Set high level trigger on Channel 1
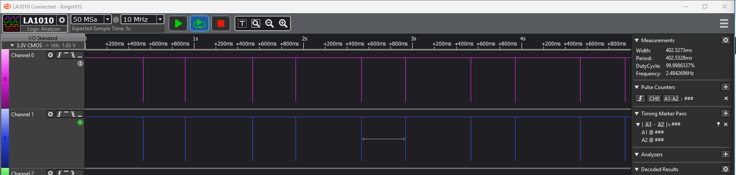This screenshot has height=175, width=736. click(x=66, y=114)
